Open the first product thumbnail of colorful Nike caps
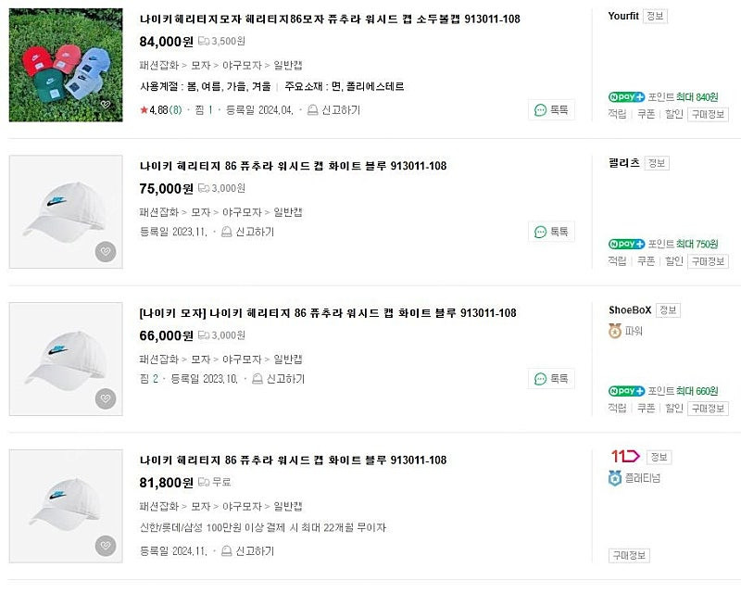Image resolution: width=741 pixels, height=593 pixels. tap(65, 60)
